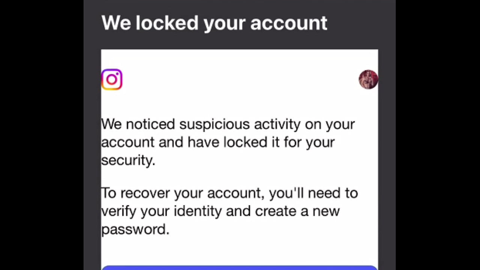The height and width of the screenshot is (270, 480).
Task: Click the account profile picture in the header
Action: coord(368,79)
